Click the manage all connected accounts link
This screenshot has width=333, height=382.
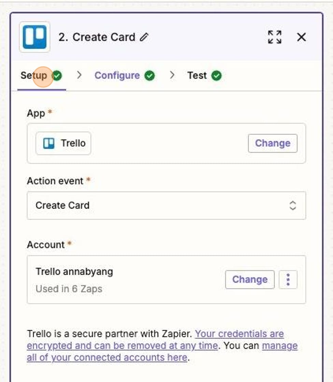click(x=102, y=357)
